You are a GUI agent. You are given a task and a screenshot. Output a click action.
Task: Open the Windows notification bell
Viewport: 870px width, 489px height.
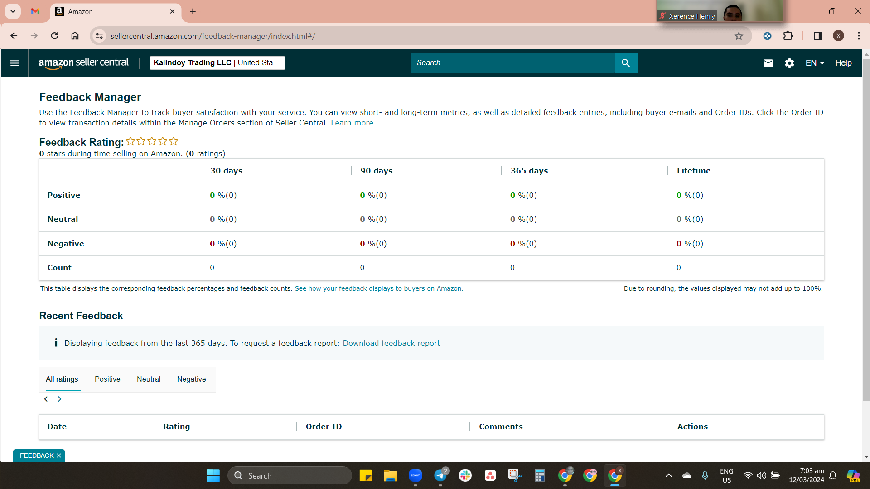[x=833, y=475]
